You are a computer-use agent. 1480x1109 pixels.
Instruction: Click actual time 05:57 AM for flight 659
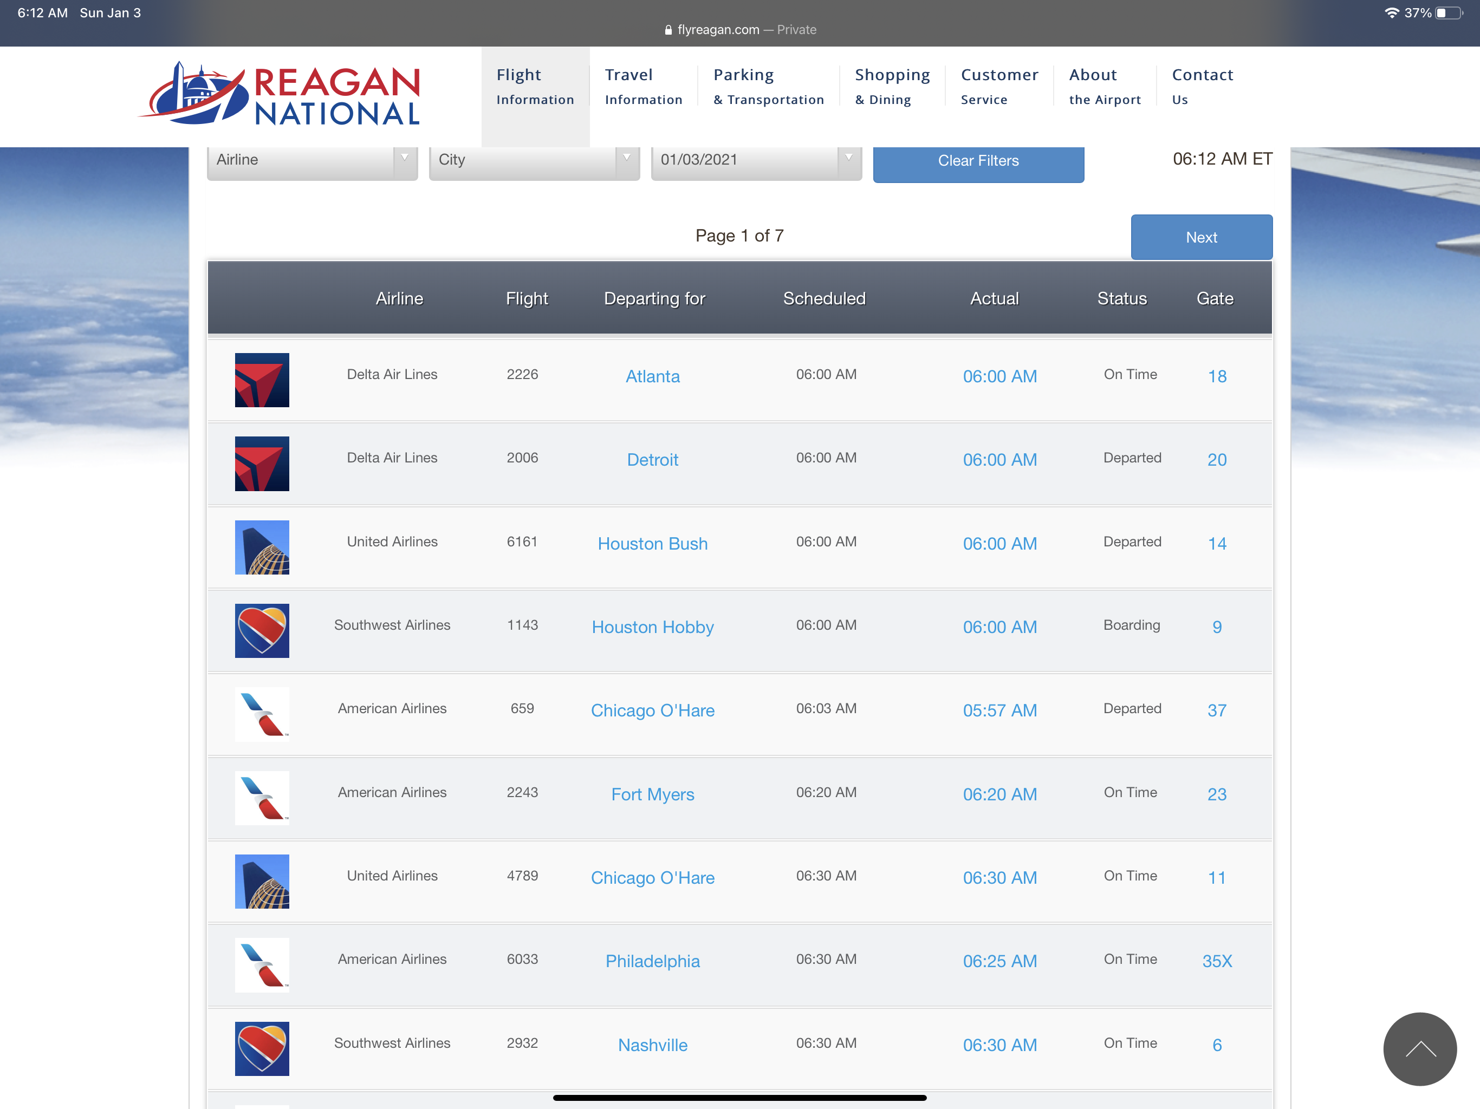[x=999, y=710]
